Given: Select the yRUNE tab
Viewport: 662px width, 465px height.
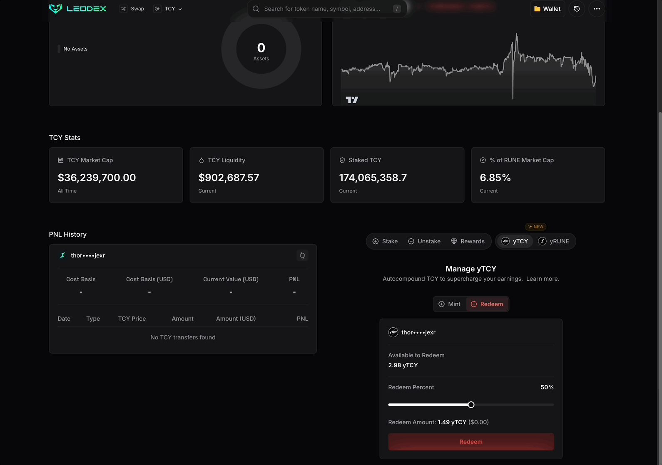Looking at the screenshot, I should click(x=554, y=241).
